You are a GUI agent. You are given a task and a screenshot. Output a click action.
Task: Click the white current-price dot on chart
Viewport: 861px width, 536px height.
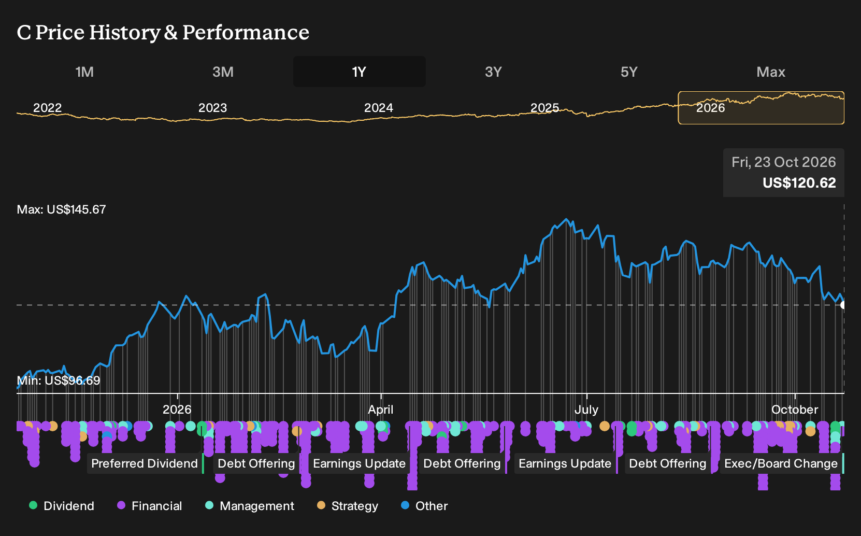[843, 305]
